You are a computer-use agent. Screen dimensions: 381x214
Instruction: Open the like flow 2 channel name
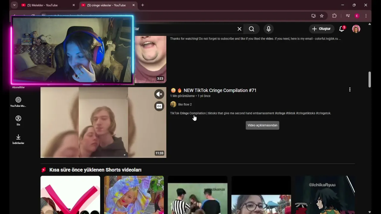[x=185, y=104]
